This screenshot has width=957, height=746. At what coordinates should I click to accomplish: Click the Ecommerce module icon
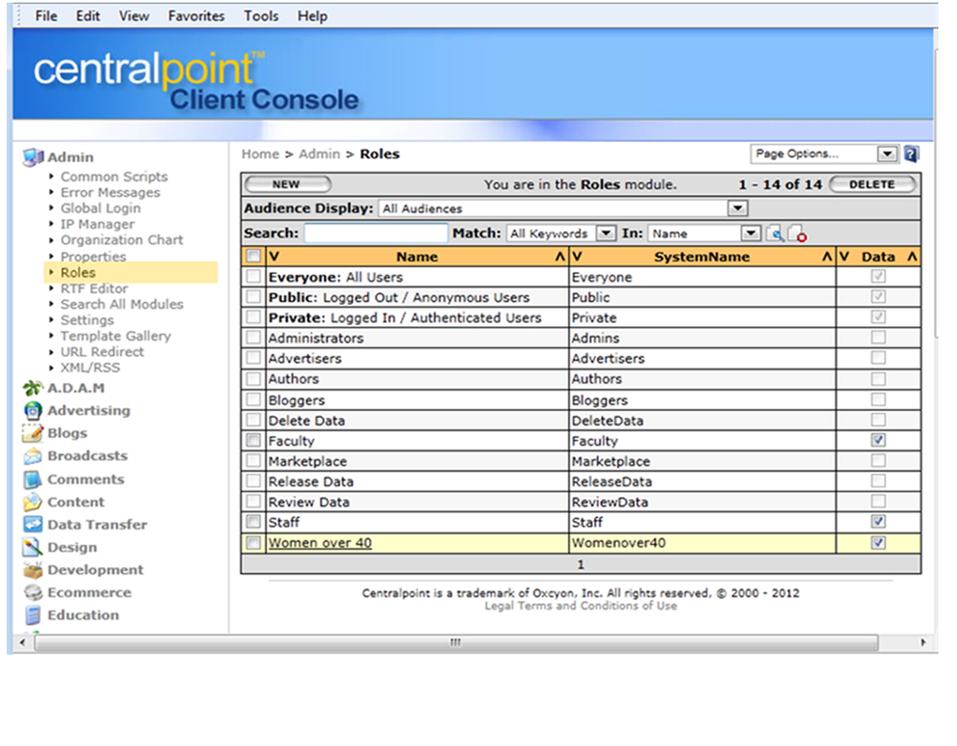33,592
